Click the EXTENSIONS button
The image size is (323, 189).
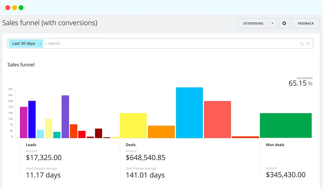click(x=254, y=23)
